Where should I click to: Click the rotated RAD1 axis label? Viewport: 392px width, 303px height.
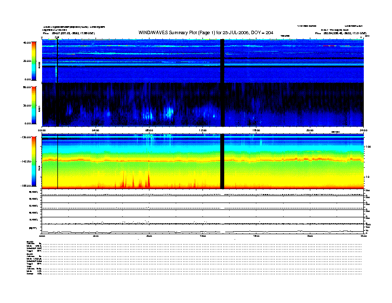coord(39,109)
